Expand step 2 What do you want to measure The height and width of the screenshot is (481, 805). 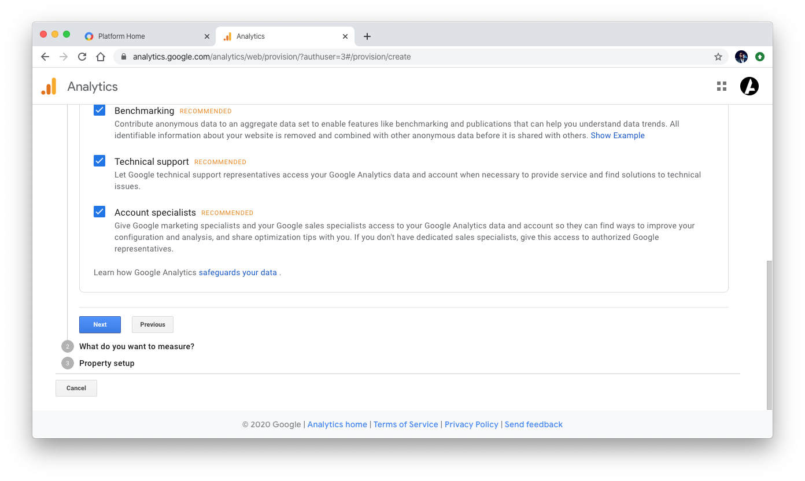(136, 347)
